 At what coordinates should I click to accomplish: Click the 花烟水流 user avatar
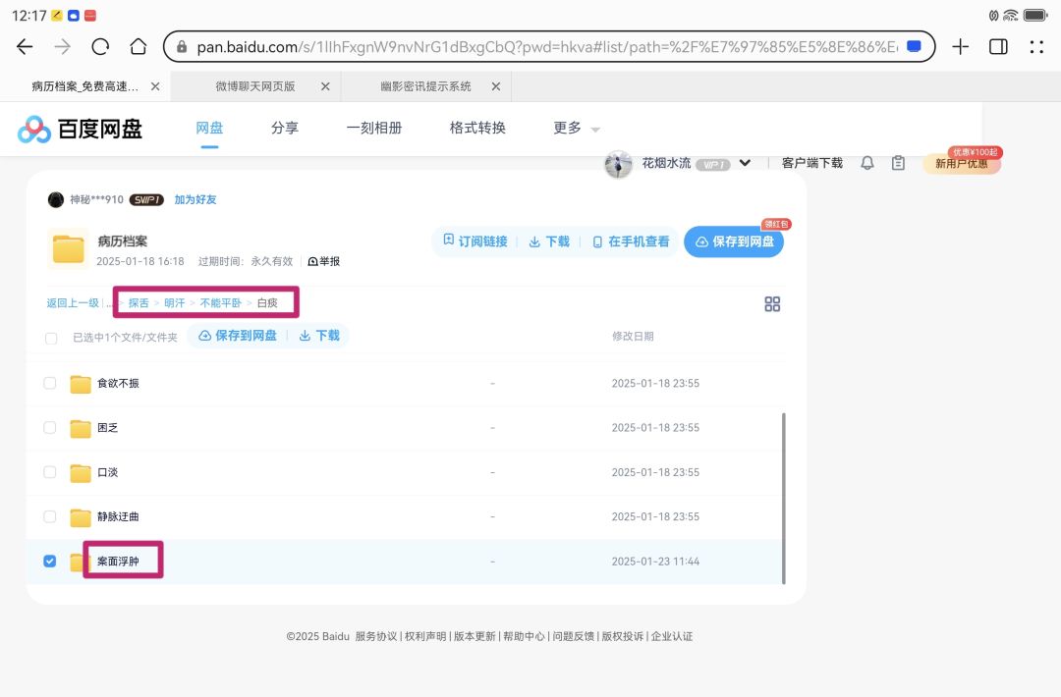618,164
